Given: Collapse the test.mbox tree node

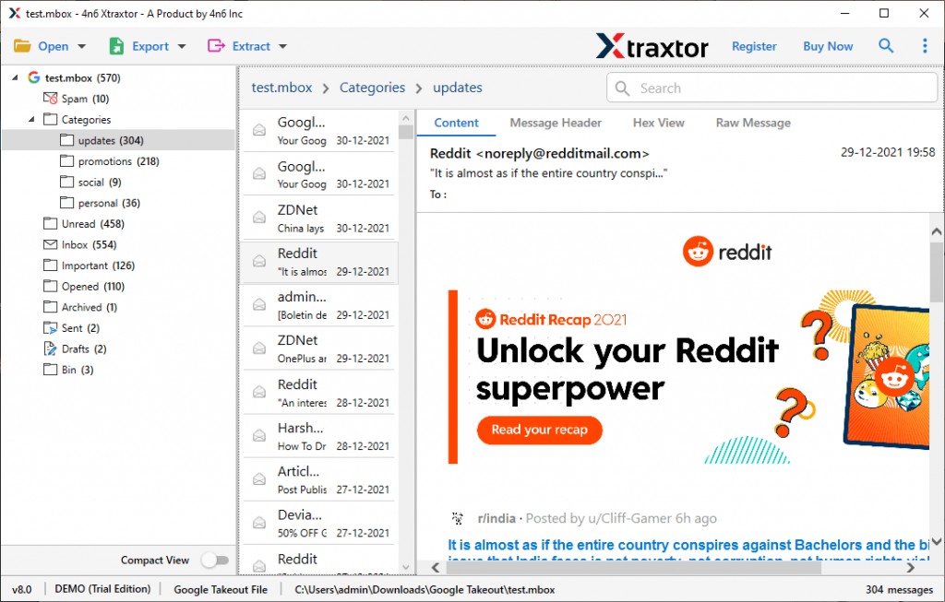Looking at the screenshot, I should click(15, 77).
